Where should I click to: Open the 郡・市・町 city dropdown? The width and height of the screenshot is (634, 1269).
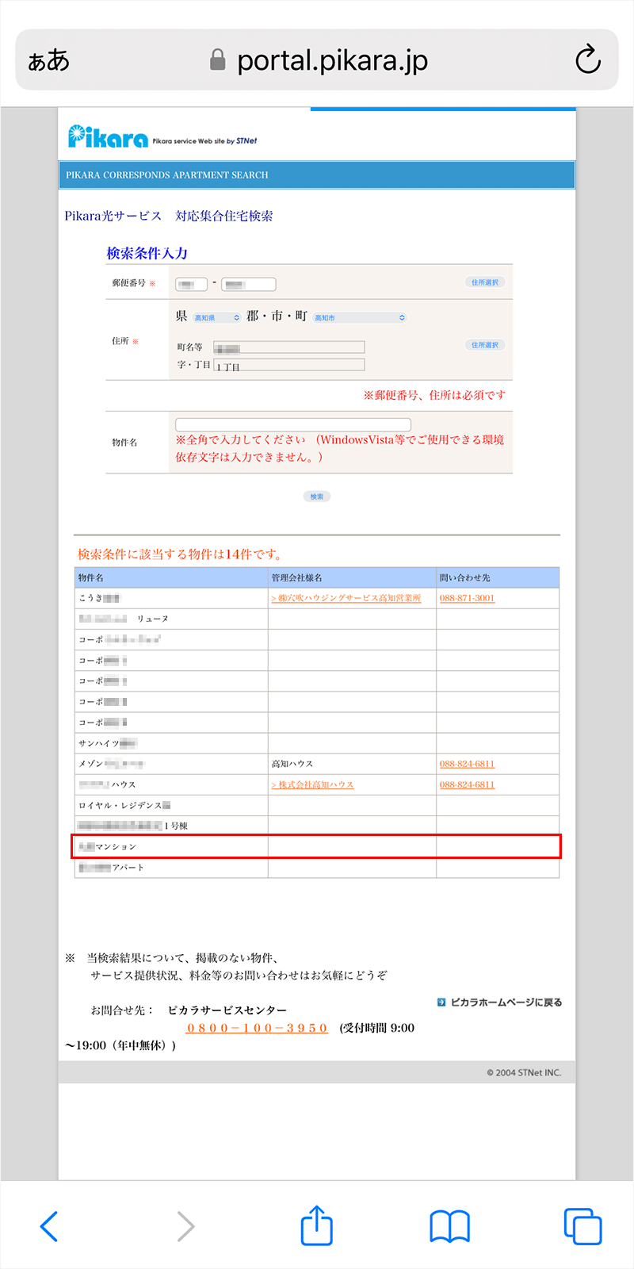[360, 317]
